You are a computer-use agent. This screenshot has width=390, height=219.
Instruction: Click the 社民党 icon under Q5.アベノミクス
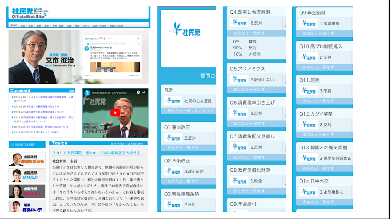click(239, 79)
